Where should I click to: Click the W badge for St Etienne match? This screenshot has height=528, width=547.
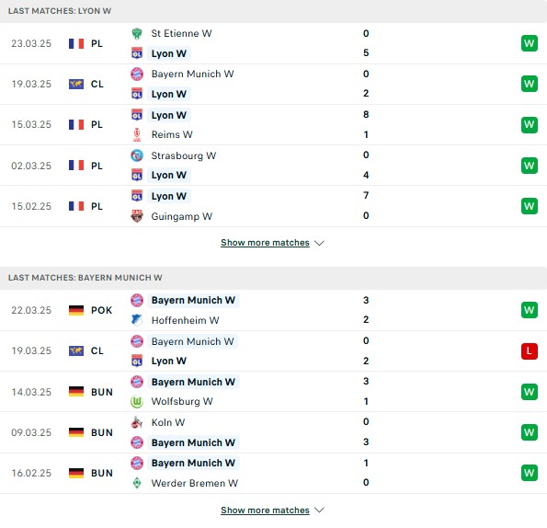(530, 43)
